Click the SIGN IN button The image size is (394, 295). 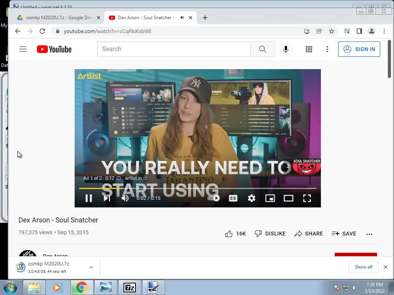click(359, 49)
